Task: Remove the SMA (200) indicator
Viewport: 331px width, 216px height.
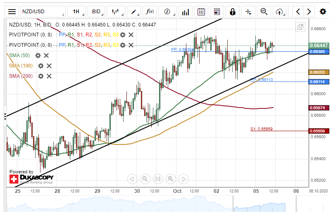Action: click(49, 76)
